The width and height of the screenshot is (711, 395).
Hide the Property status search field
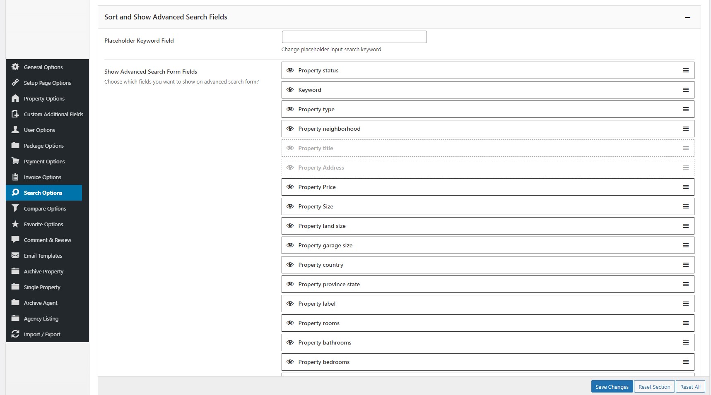tap(290, 70)
